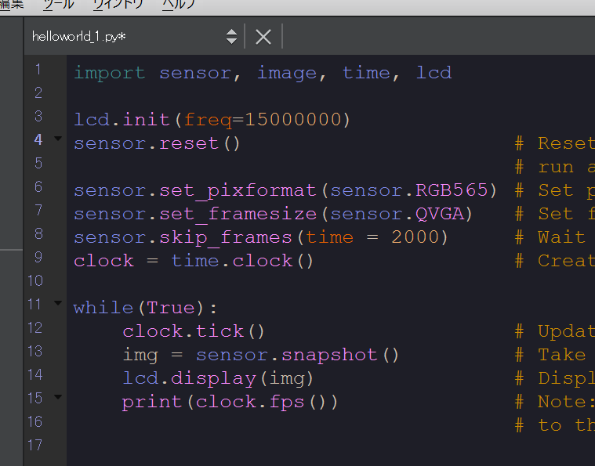
Task: Open the ウィンドウ (Window) menu
Action: click(118, 5)
